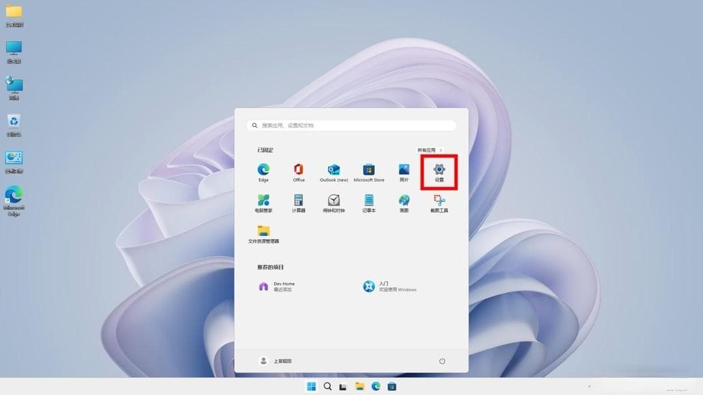Open Search from the taskbar
This screenshot has width=703, height=395.
[x=327, y=387]
